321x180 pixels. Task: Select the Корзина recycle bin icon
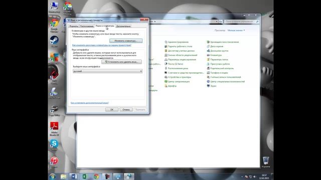point(266,162)
